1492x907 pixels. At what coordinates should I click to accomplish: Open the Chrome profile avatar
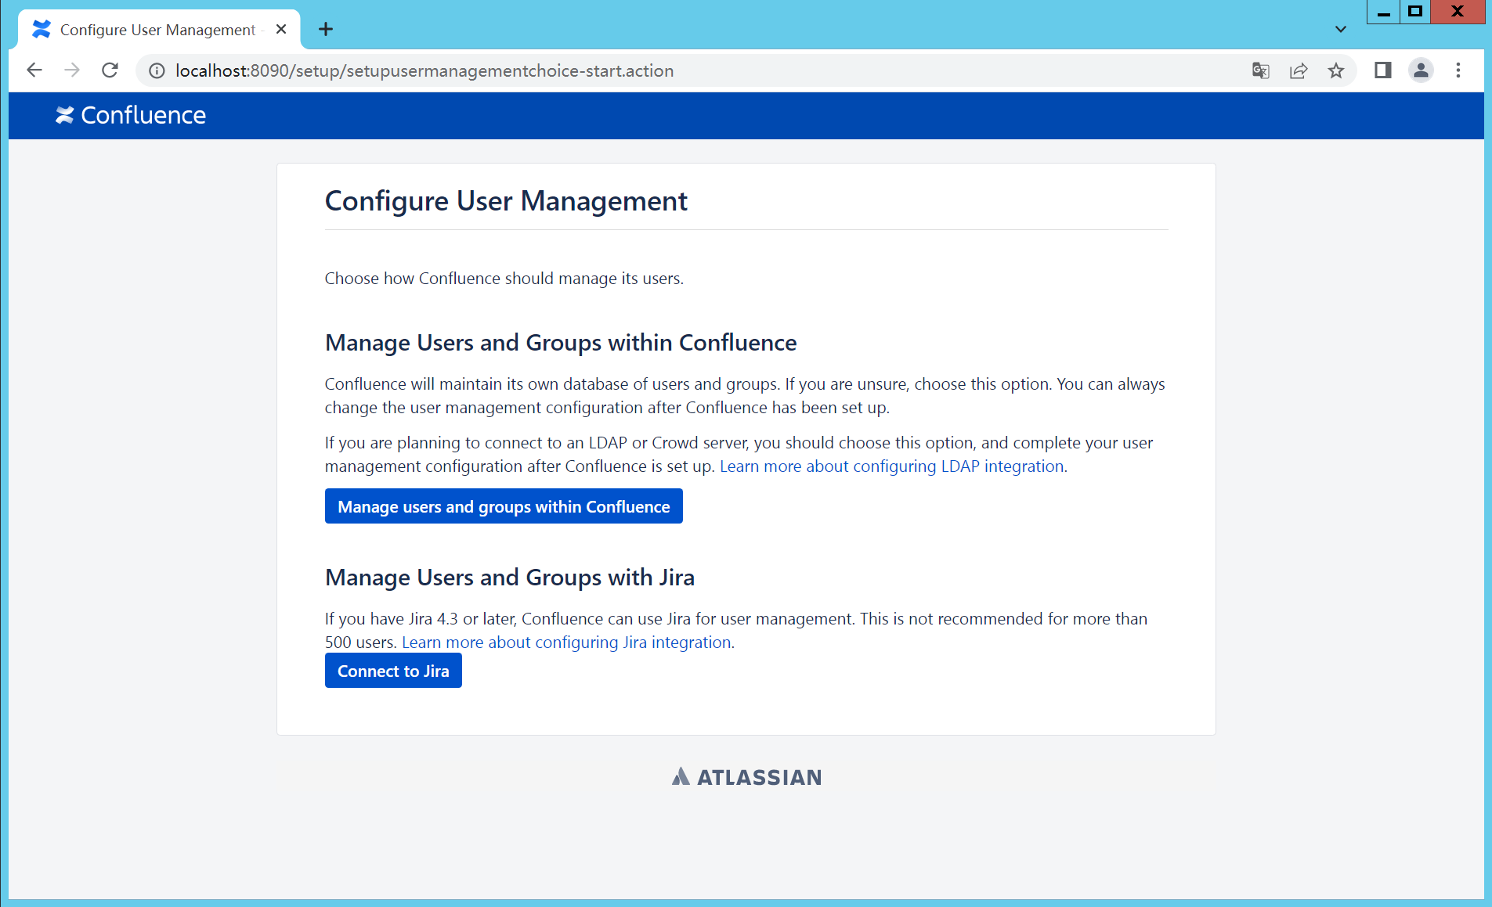click(x=1421, y=70)
